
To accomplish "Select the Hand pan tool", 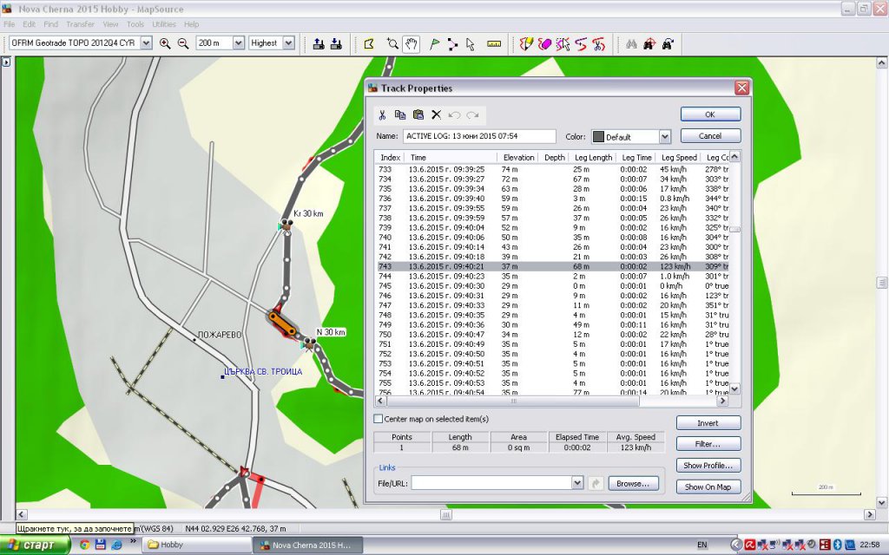I will [411, 43].
